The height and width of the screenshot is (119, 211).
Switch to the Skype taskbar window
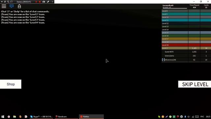coord(42,117)
